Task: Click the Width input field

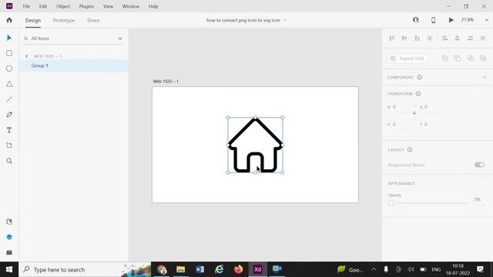Action: coord(402,107)
